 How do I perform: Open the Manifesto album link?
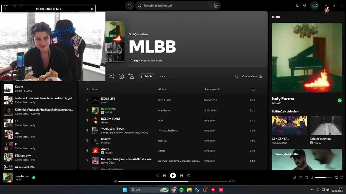164,110
